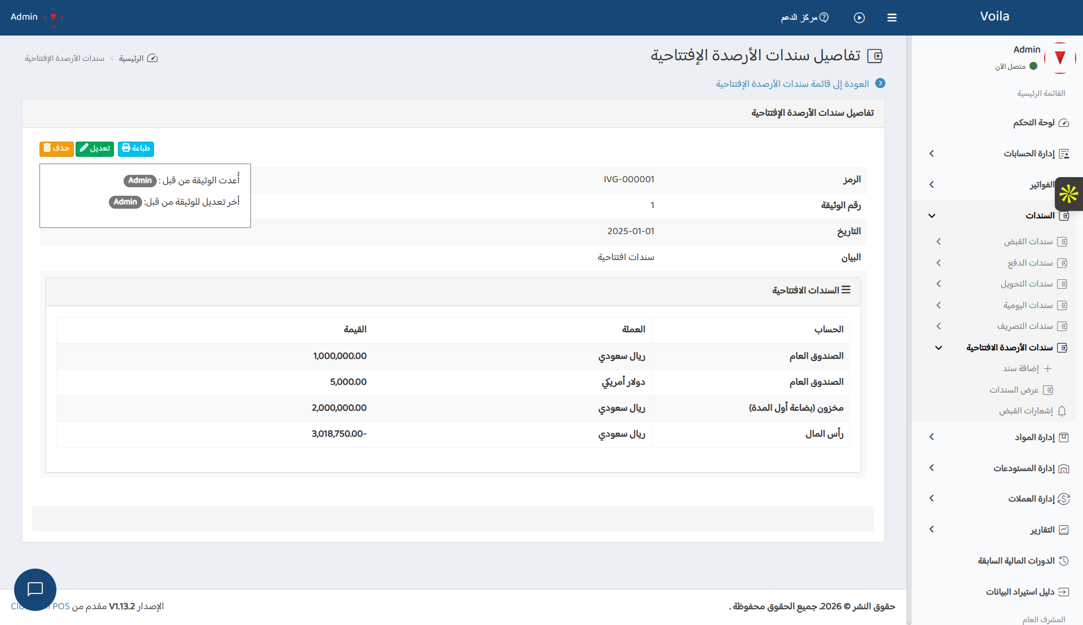
Task: Click the دولار أمريكي currency cell
Action: pyautogui.click(x=623, y=382)
